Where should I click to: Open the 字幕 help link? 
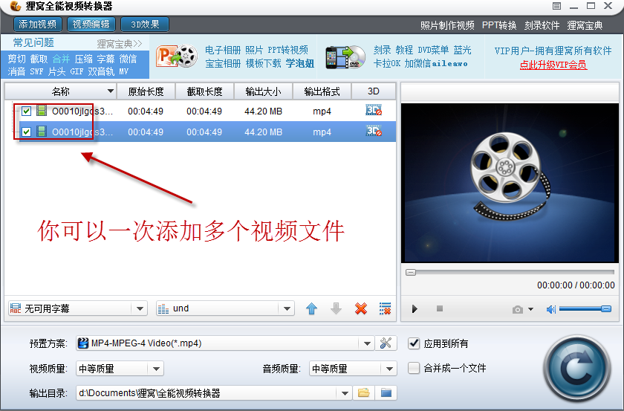tap(105, 59)
